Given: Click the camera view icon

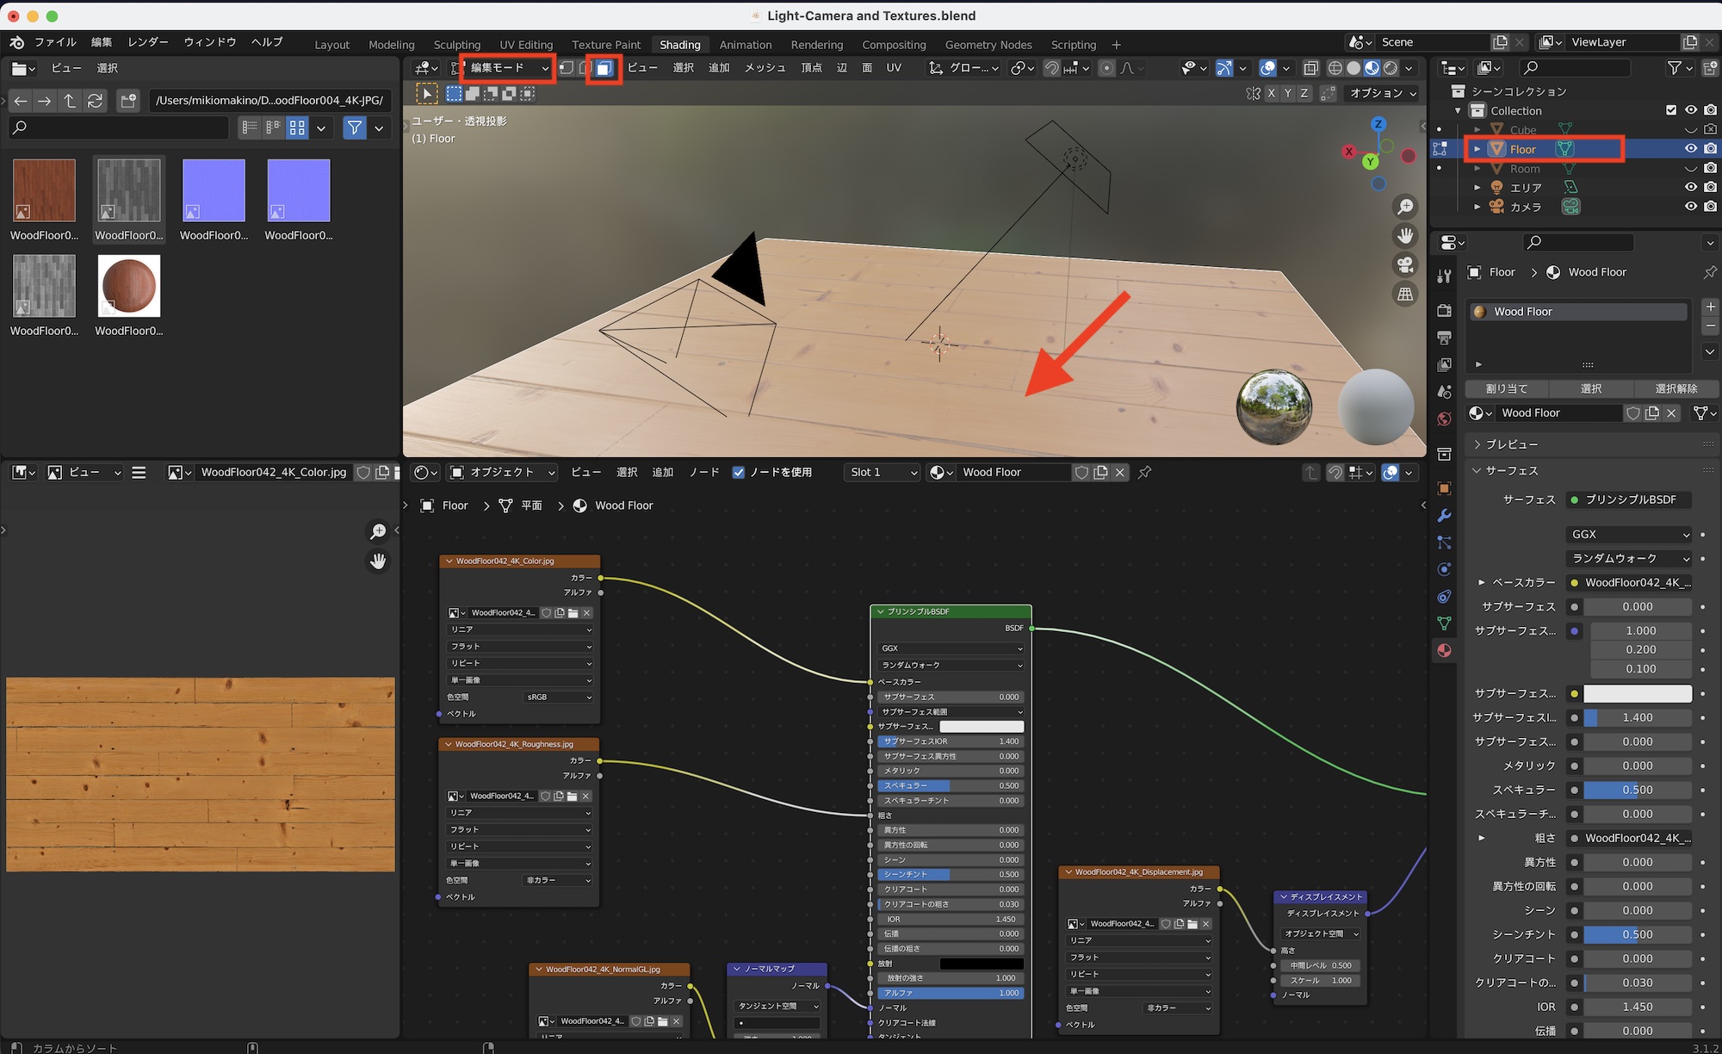Looking at the screenshot, I should coord(1405,264).
